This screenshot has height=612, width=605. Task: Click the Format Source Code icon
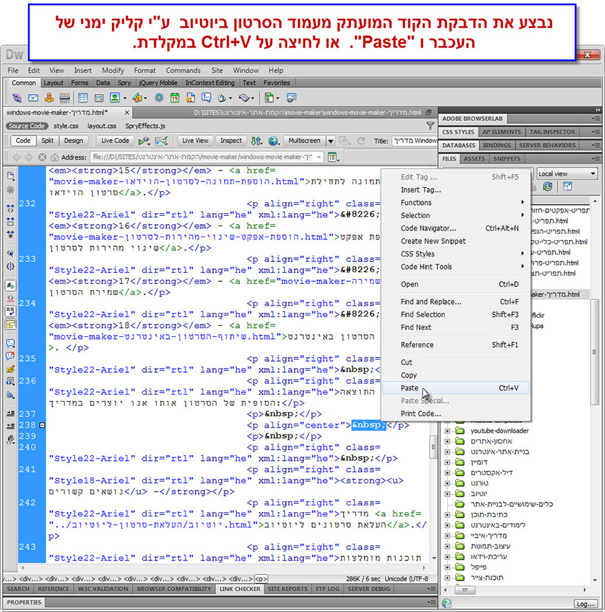point(10,439)
